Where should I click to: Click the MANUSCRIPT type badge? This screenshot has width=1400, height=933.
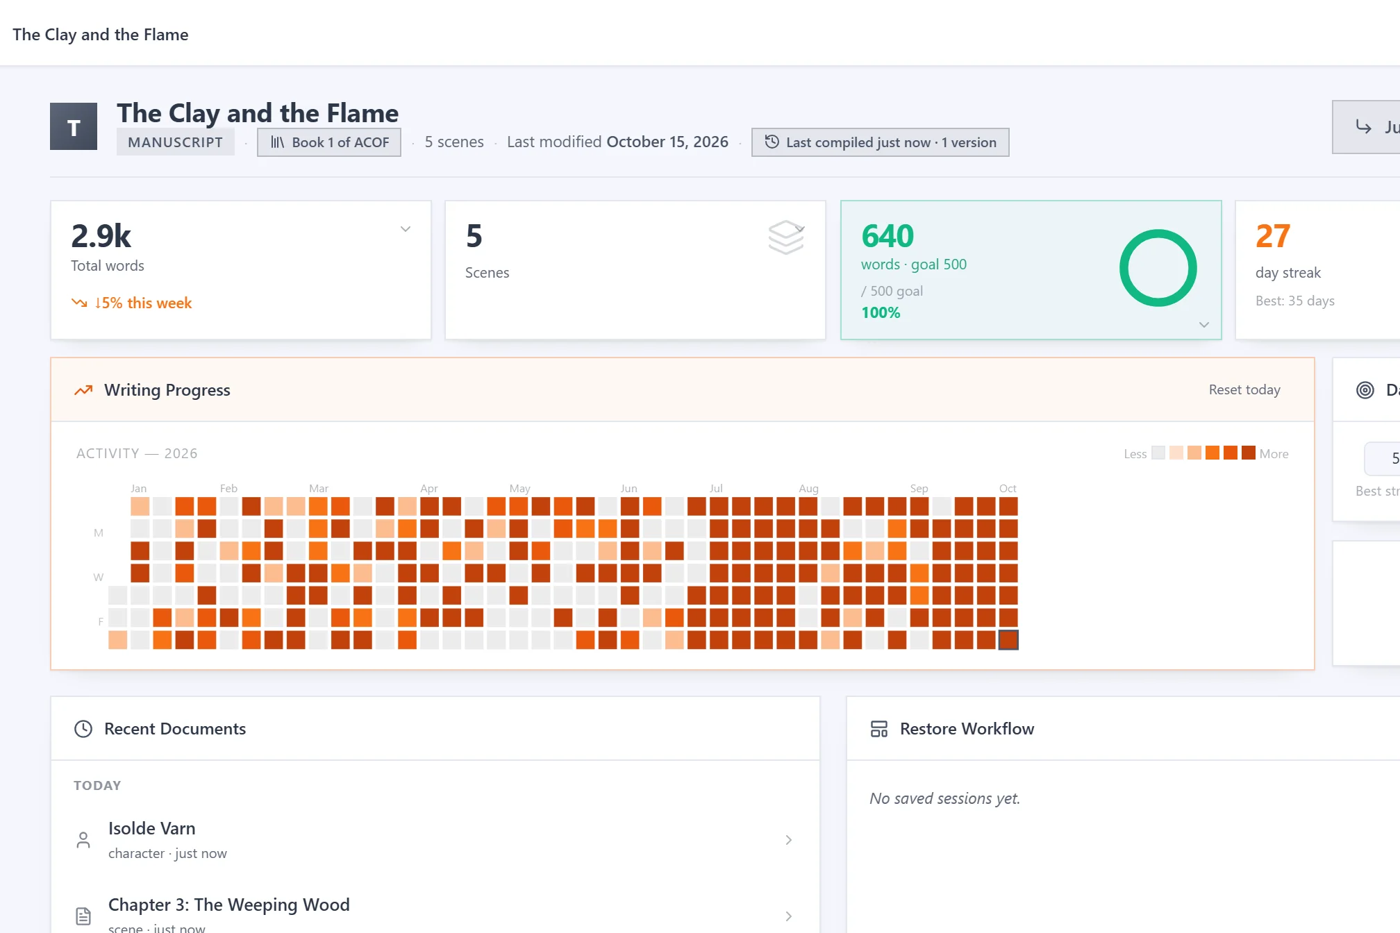coord(175,142)
